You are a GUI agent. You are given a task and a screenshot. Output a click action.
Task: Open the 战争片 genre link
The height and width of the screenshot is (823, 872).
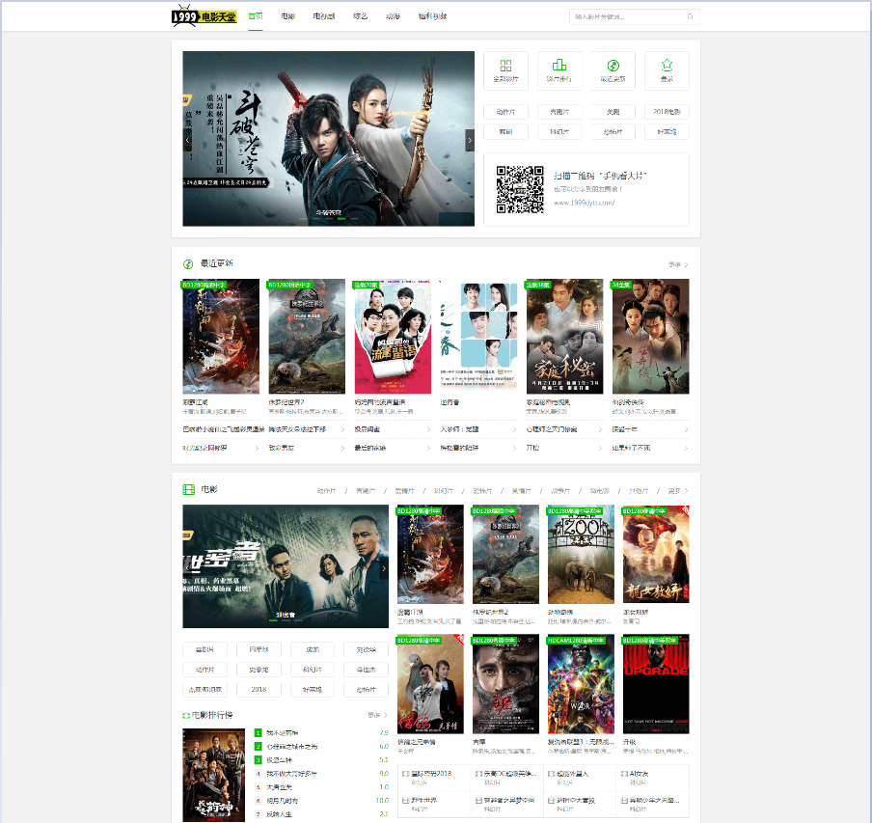coord(560,491)
